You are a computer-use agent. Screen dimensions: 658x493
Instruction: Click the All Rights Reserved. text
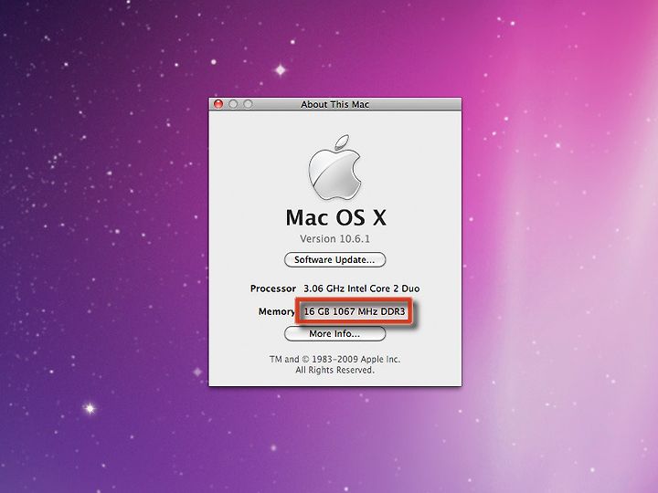click(x=334, y=370)
